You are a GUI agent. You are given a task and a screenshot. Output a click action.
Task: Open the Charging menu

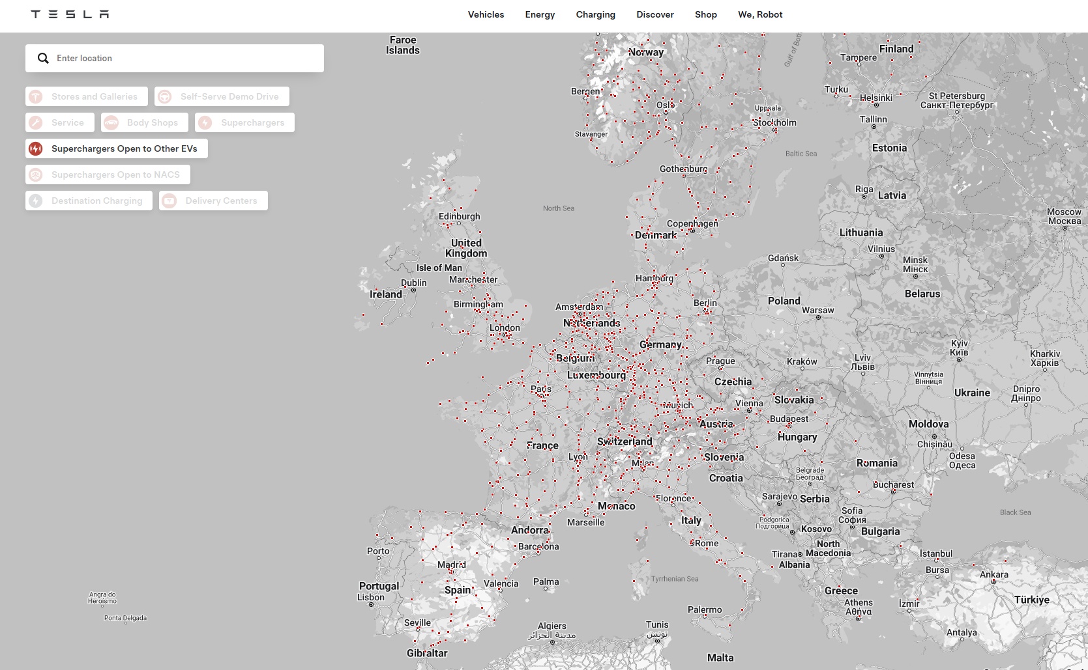point(595,14)
